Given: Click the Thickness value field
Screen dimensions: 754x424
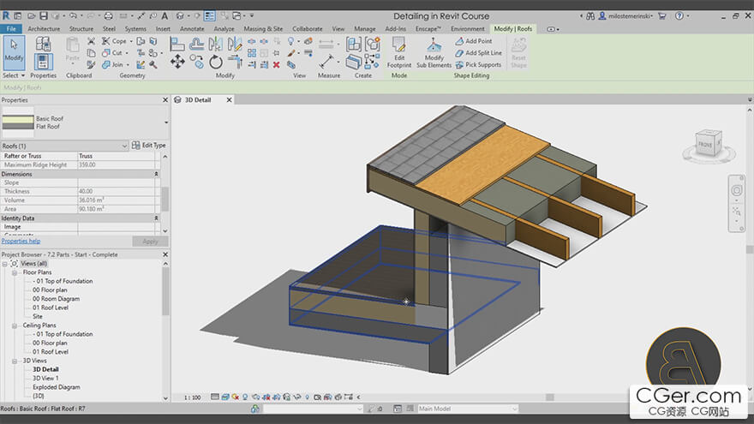Looking at the screenshot, I should pyautogui.click(x=117, y=191).
